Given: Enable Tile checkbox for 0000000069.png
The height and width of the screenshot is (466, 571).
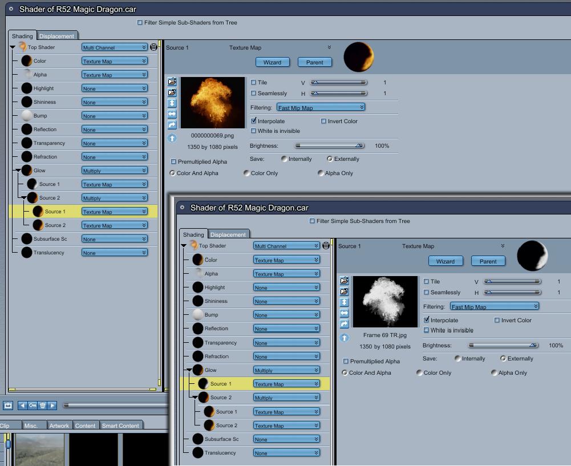Looking at the screenshot, I should click(x=253, y=82).
